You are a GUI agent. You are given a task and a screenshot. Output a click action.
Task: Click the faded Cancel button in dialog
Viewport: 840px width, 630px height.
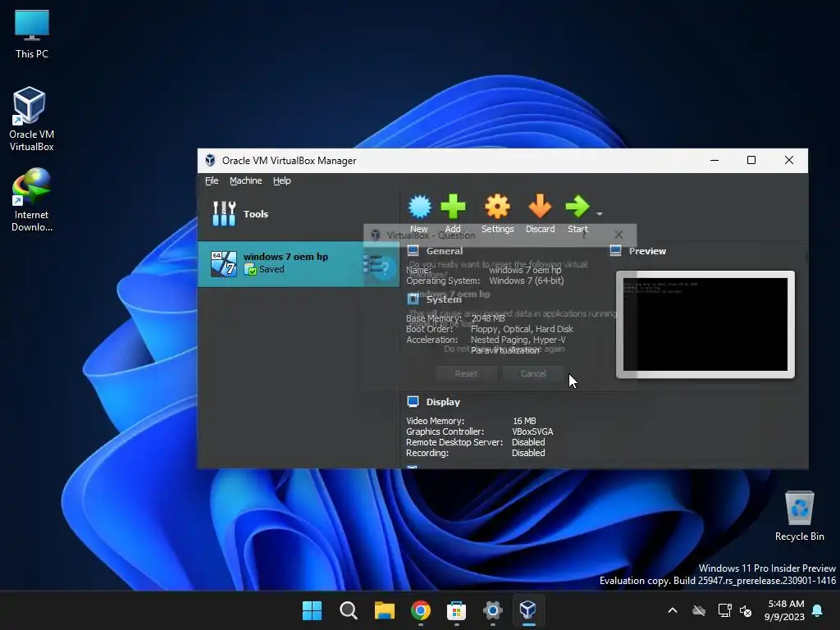[533, 373]
